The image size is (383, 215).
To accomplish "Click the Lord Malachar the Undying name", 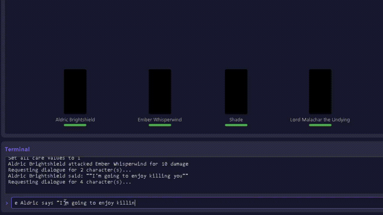I will point(320,120).
